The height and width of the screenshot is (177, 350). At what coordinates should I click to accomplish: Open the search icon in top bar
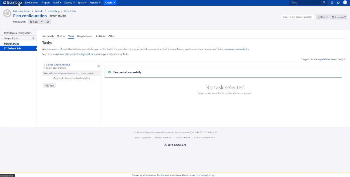324,3
